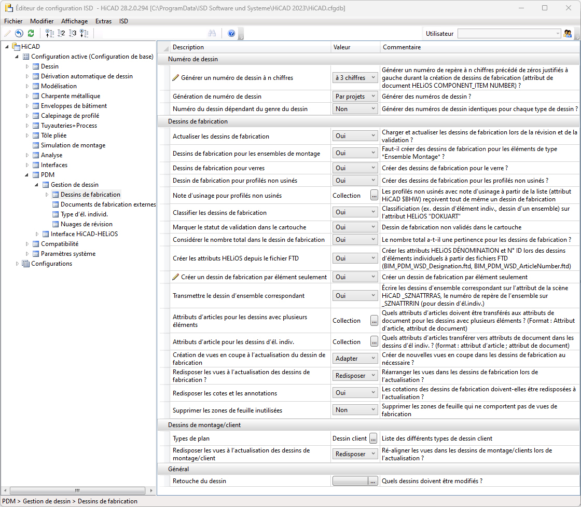Viewport: 581px width, 507px height.
Task: Expand the Dessin tree node
Action: 27,66
